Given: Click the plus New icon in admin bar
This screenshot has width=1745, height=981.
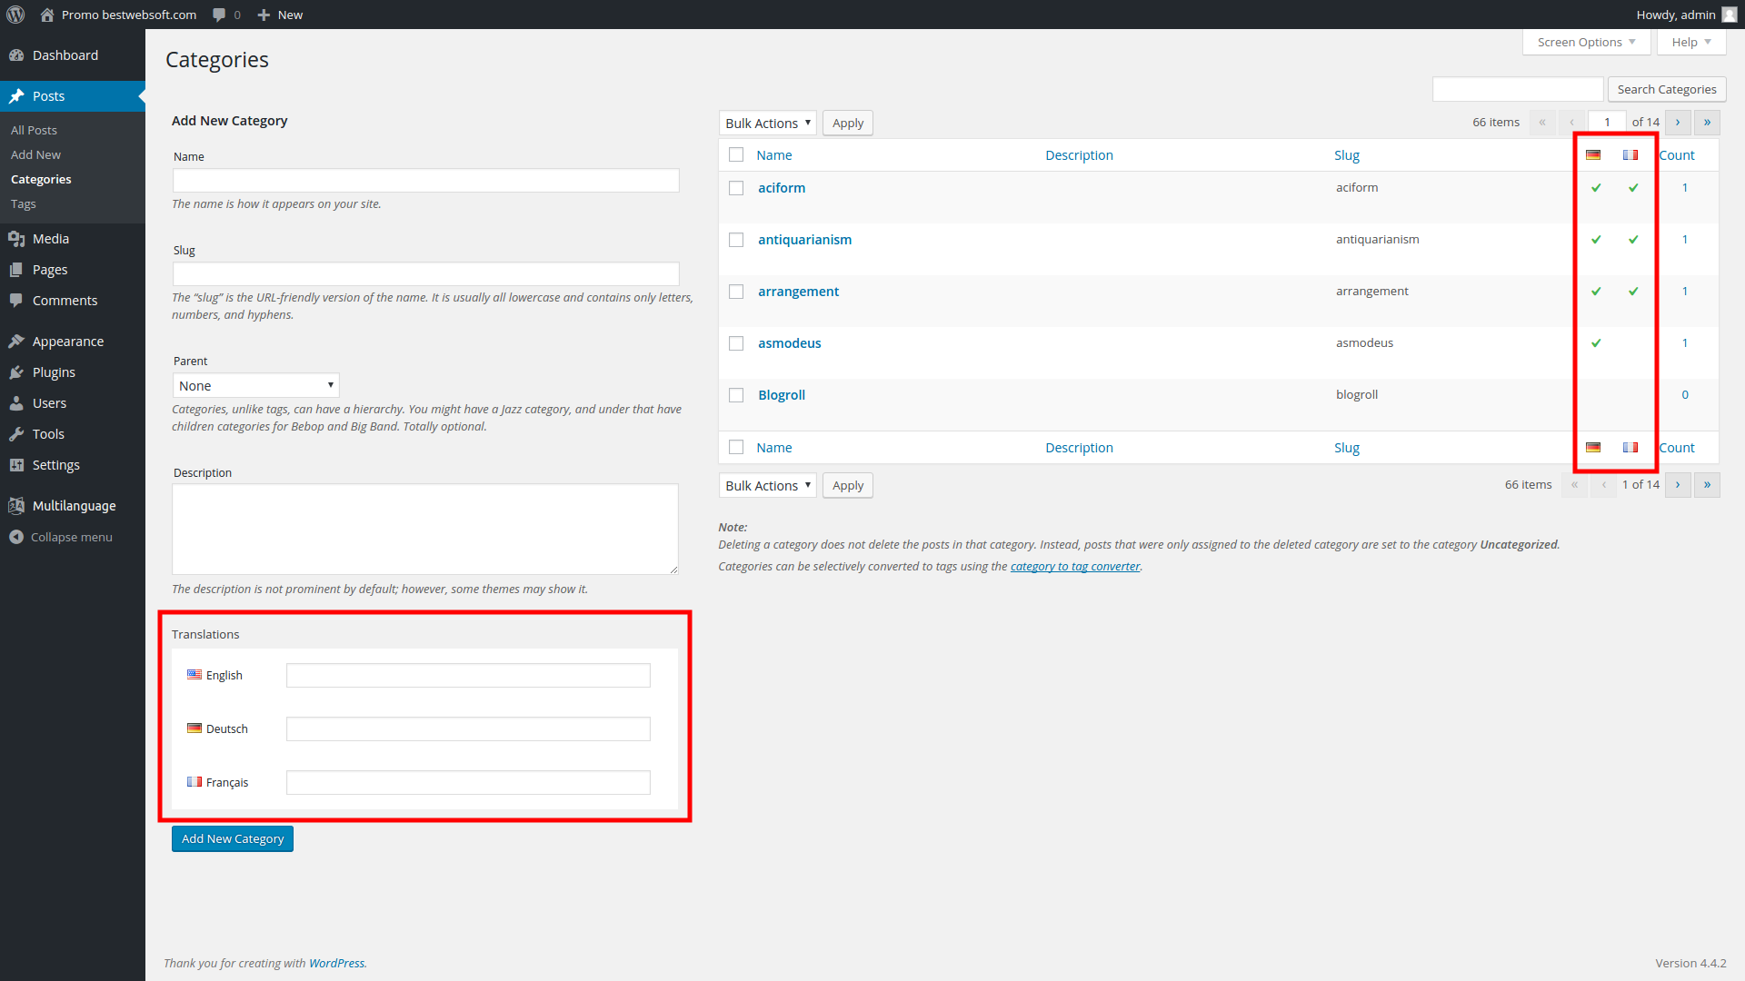Looking at the screenshot, I should (x=264, y=15).
